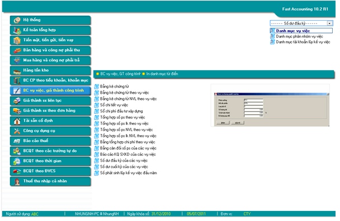Viewport: 340px width, 221px height.
Task: Open Tổng hợp số ps lk NVL theo vụ việc
Action: point(126,136)
